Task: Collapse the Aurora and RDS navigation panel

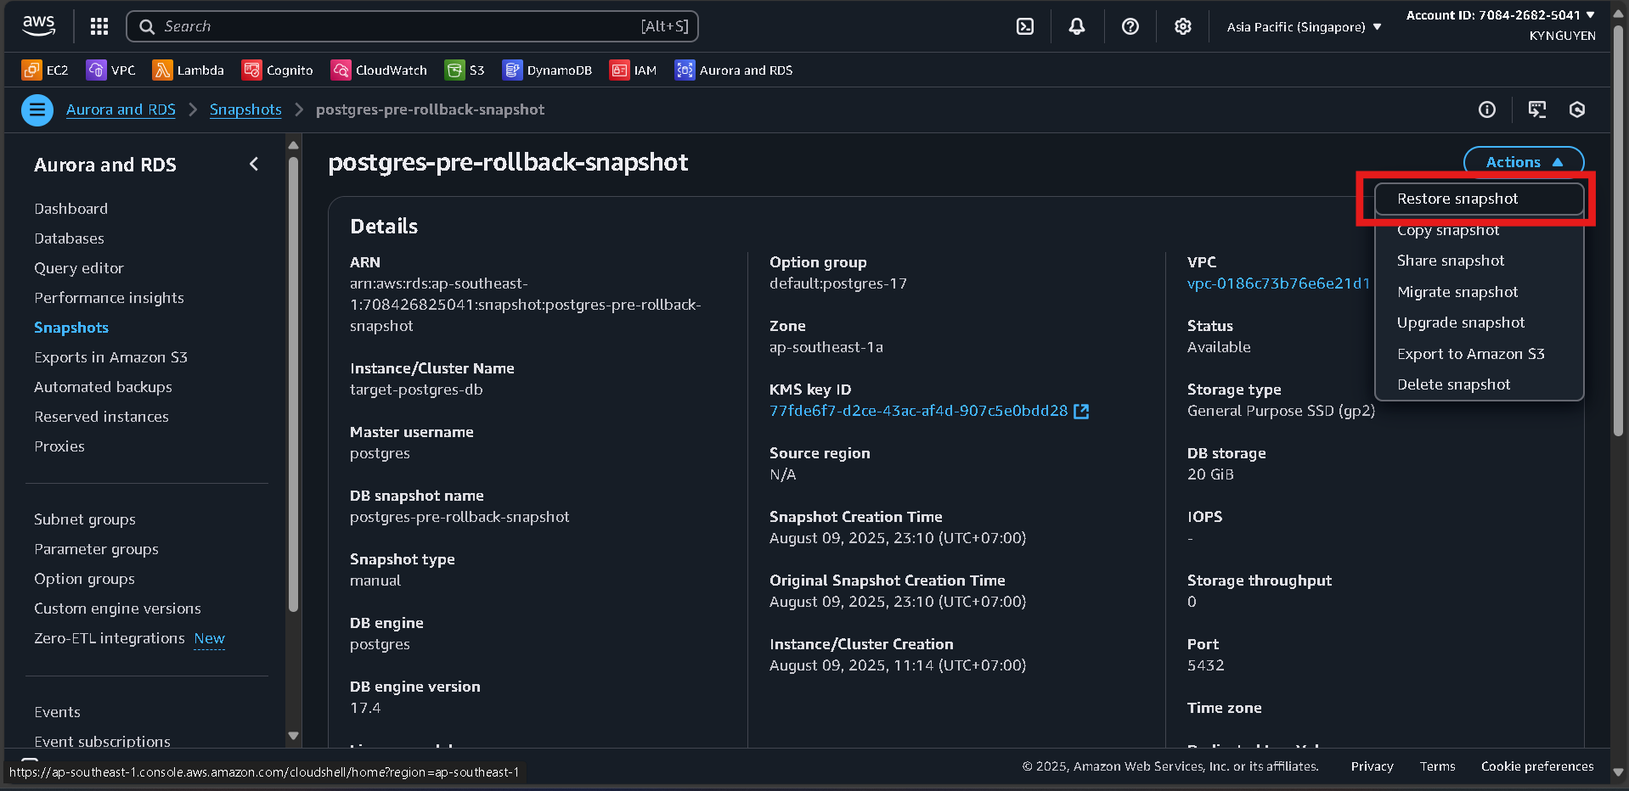Action: pos(253,164)
